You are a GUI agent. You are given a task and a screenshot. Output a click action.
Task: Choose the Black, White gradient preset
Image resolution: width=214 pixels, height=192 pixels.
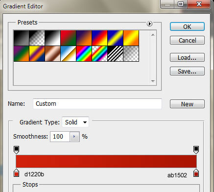coord(53,38)
